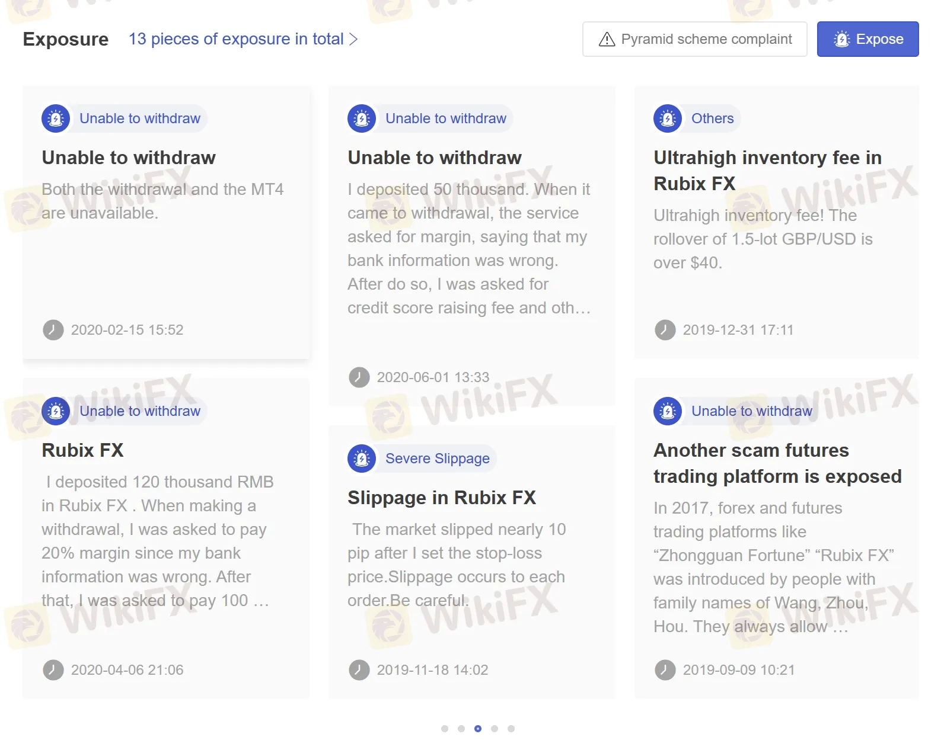944x750 pixels.
Task: Click the date 2020-06-01 13:33
Action: [x=433, y=377]
